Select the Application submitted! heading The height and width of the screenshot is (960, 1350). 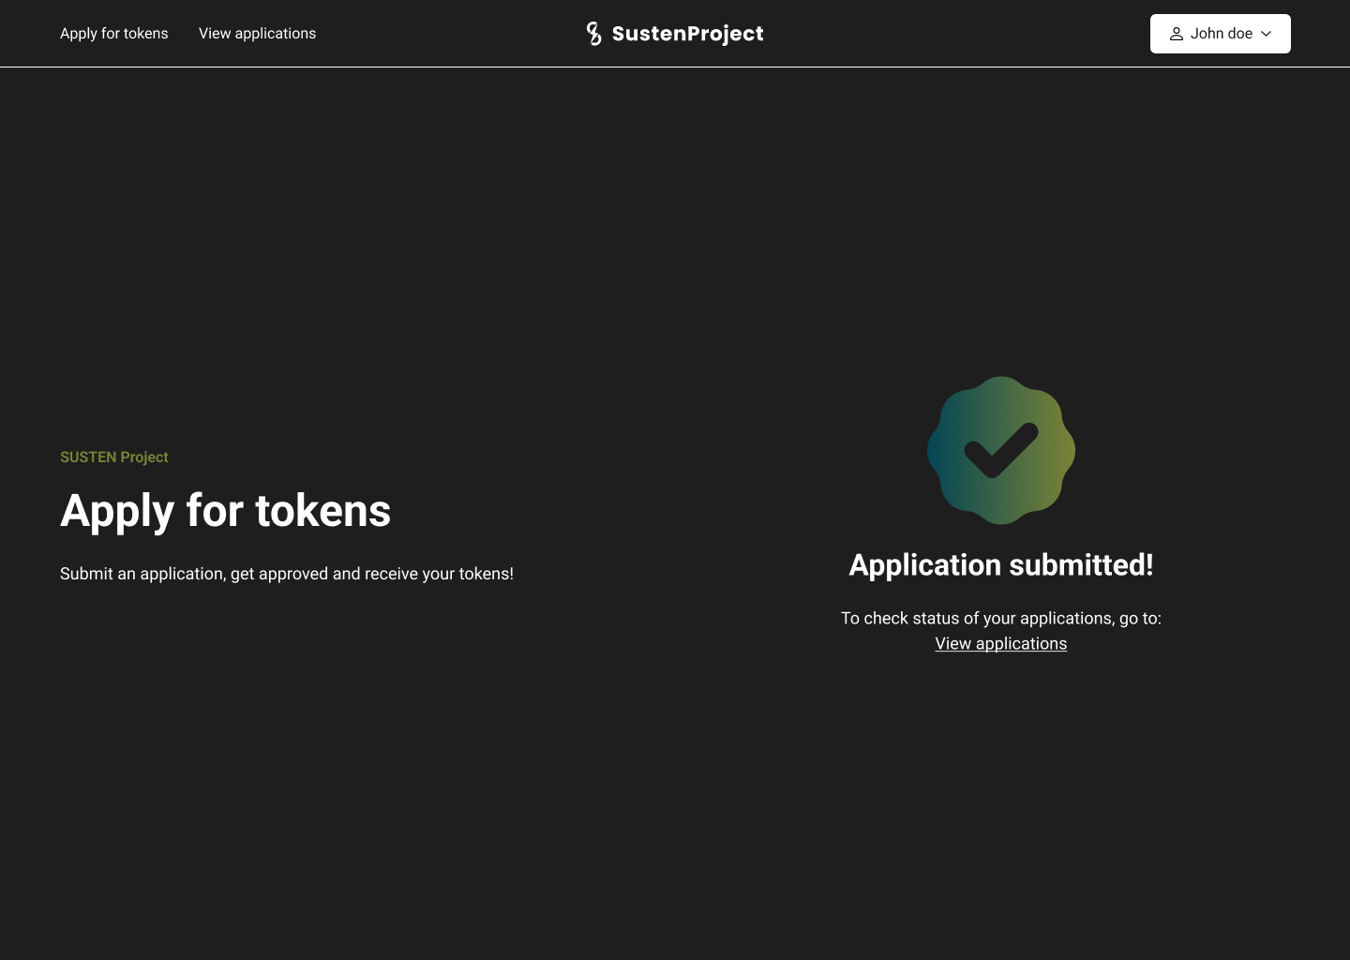[x=1000, y=565]
